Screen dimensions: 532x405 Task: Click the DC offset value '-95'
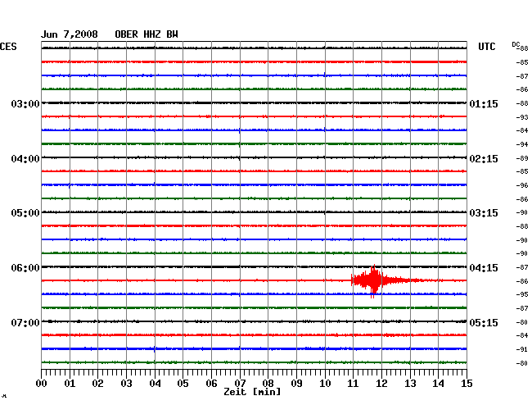tap(522, 294)
